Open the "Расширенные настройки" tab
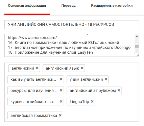The height and width of the screenshot is (126, 144). [112, 6]
